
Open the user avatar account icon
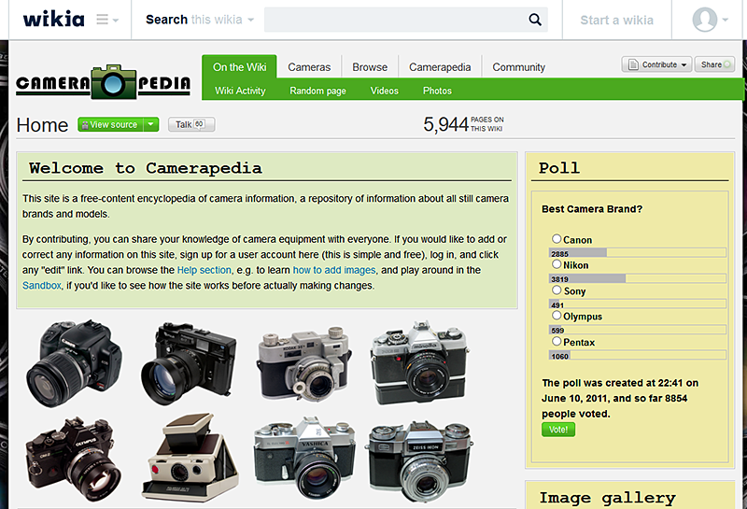[705, 20]
